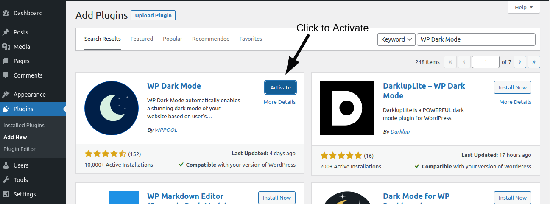The height and width of the screenshot is (204, 550).
Task: Click the DarklupLite – WP Dark Mode title
Action: [424, 91]
